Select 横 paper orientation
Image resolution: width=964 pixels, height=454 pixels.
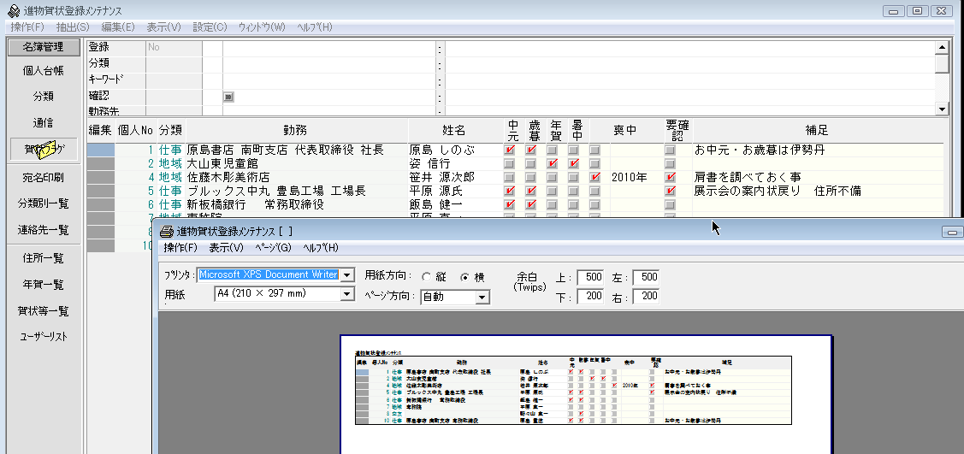pyautogui.click(x=464, y=277)
